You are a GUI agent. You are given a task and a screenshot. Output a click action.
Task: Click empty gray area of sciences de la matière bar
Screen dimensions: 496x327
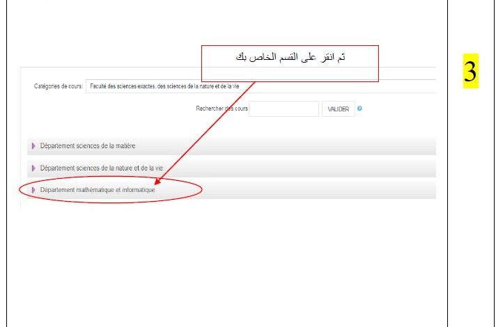285,146
